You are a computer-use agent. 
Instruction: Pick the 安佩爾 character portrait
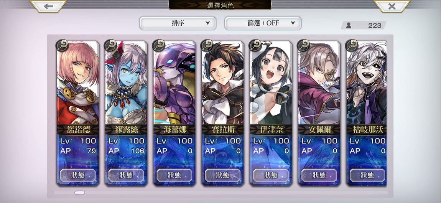pyautogui.click(x=319, y=83)
